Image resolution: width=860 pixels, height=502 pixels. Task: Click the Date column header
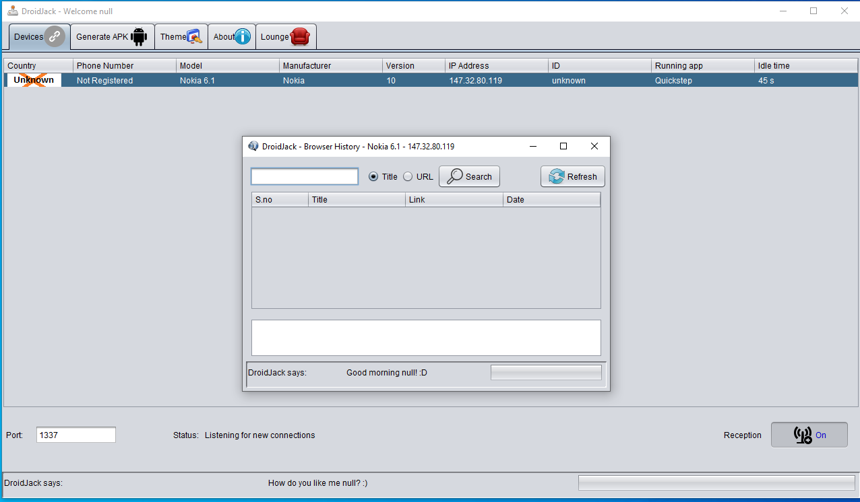click(551, 200)
